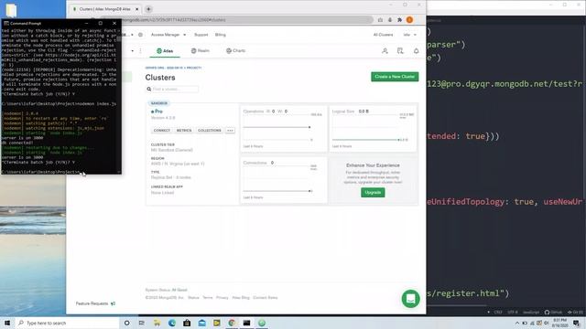Image resolution: width=586 pixels, height=329 pixels.
Task: Switch to Command Prompt in taskbar
Action: (246, 323)
